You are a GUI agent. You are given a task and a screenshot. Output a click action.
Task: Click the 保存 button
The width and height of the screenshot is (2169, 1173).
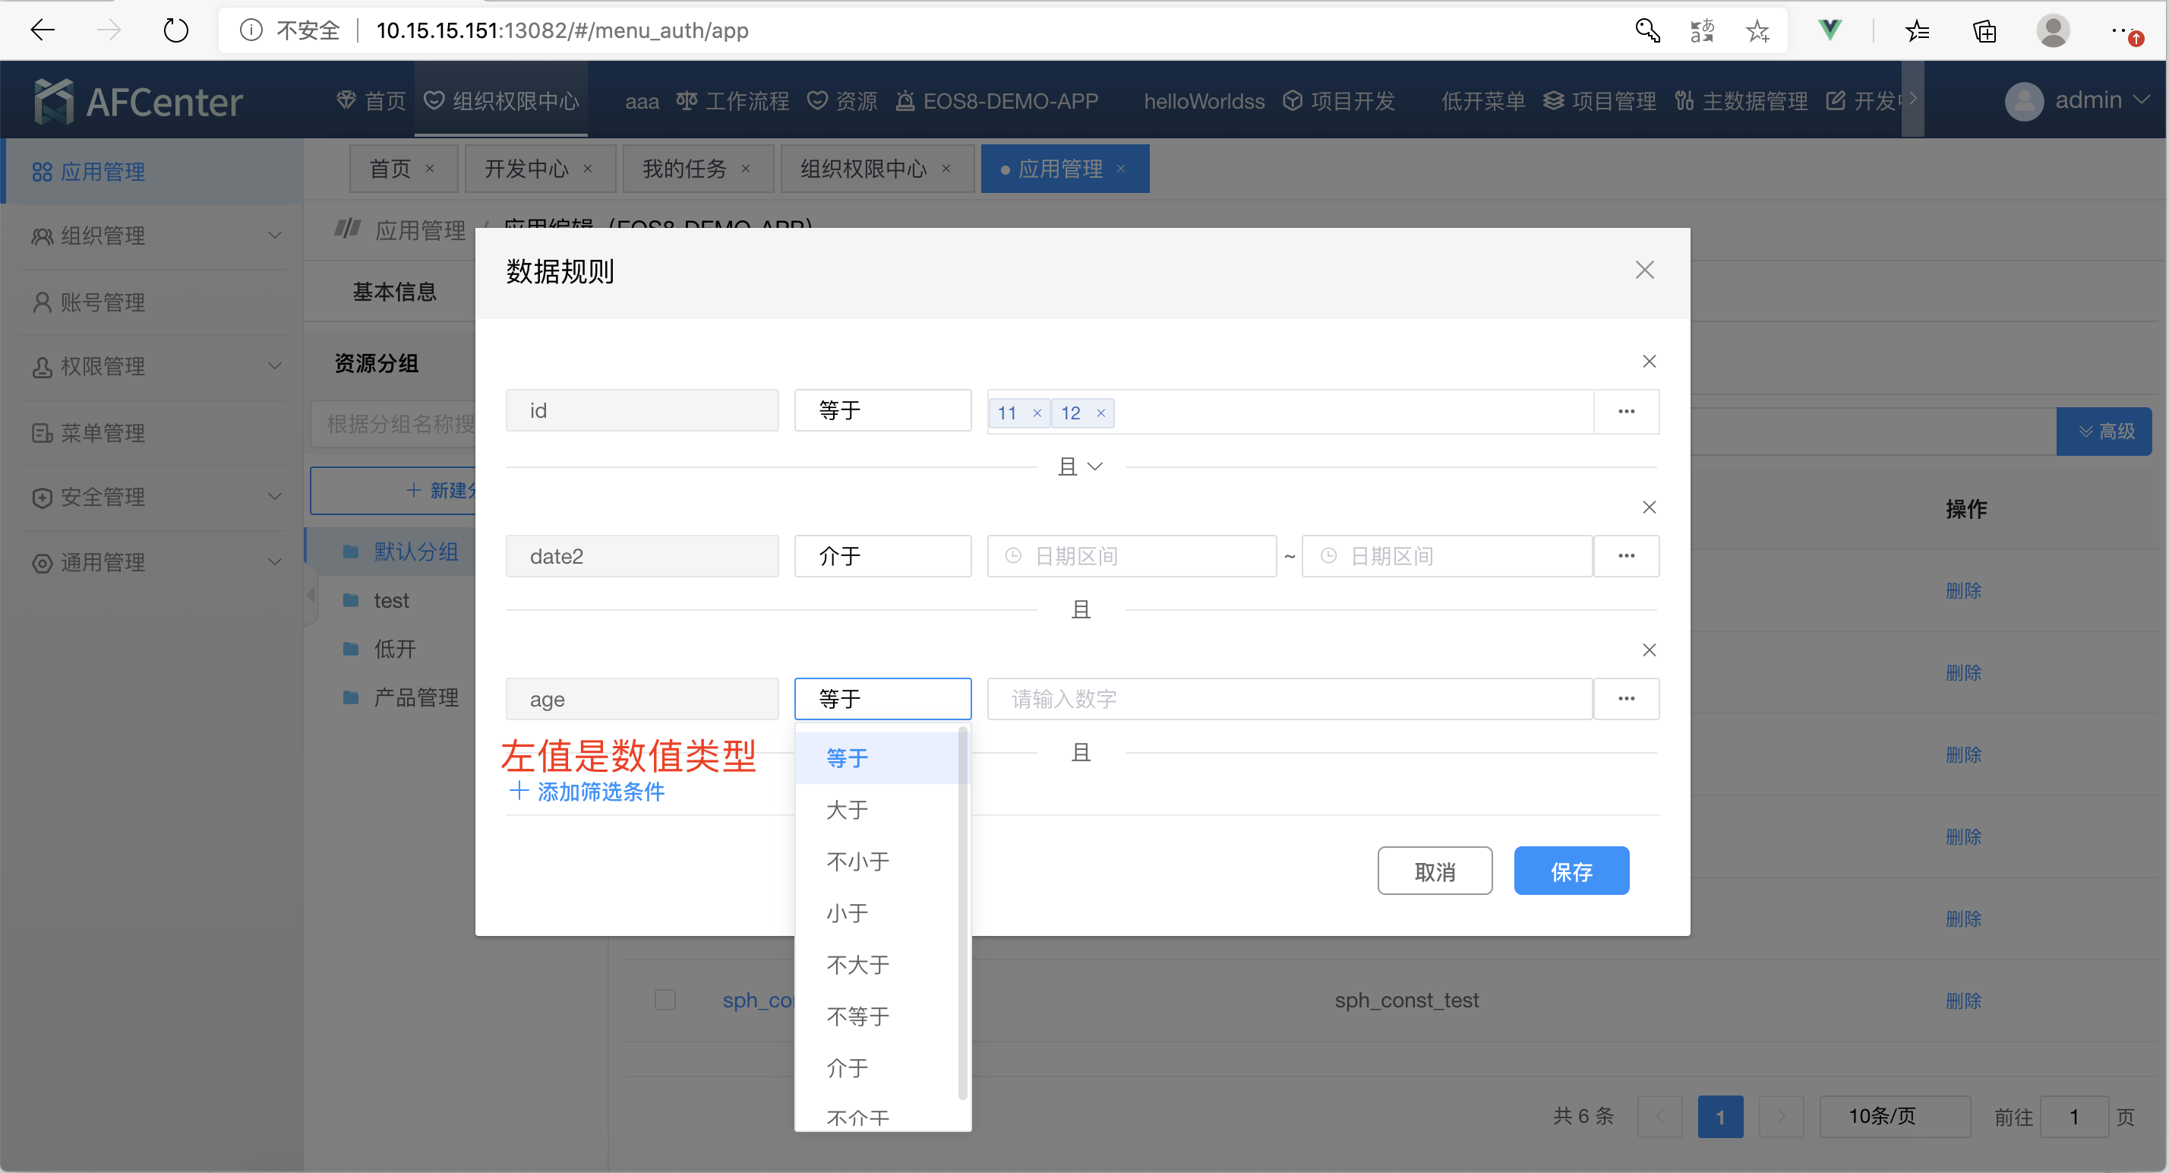(x=1571, y=871)
